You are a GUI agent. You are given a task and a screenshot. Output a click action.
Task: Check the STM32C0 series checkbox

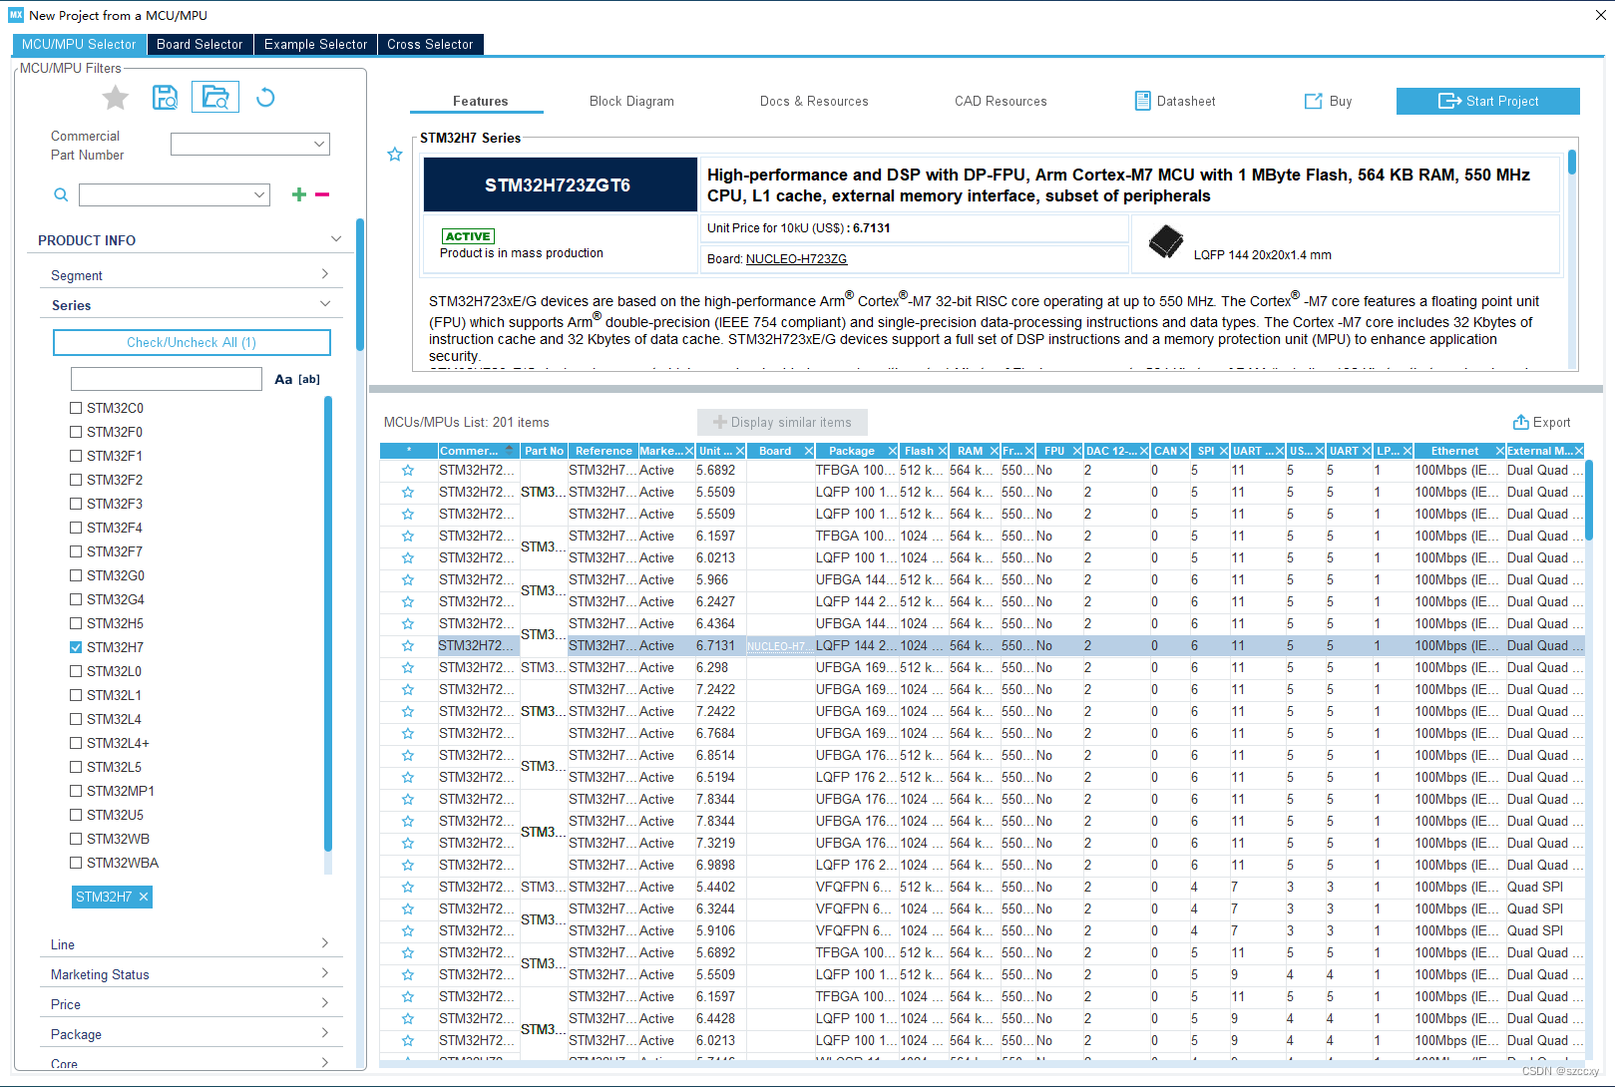tap(76, 408)
